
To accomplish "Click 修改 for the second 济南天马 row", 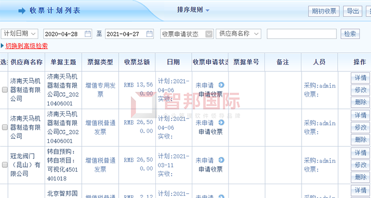I will (x=360, y=127).
